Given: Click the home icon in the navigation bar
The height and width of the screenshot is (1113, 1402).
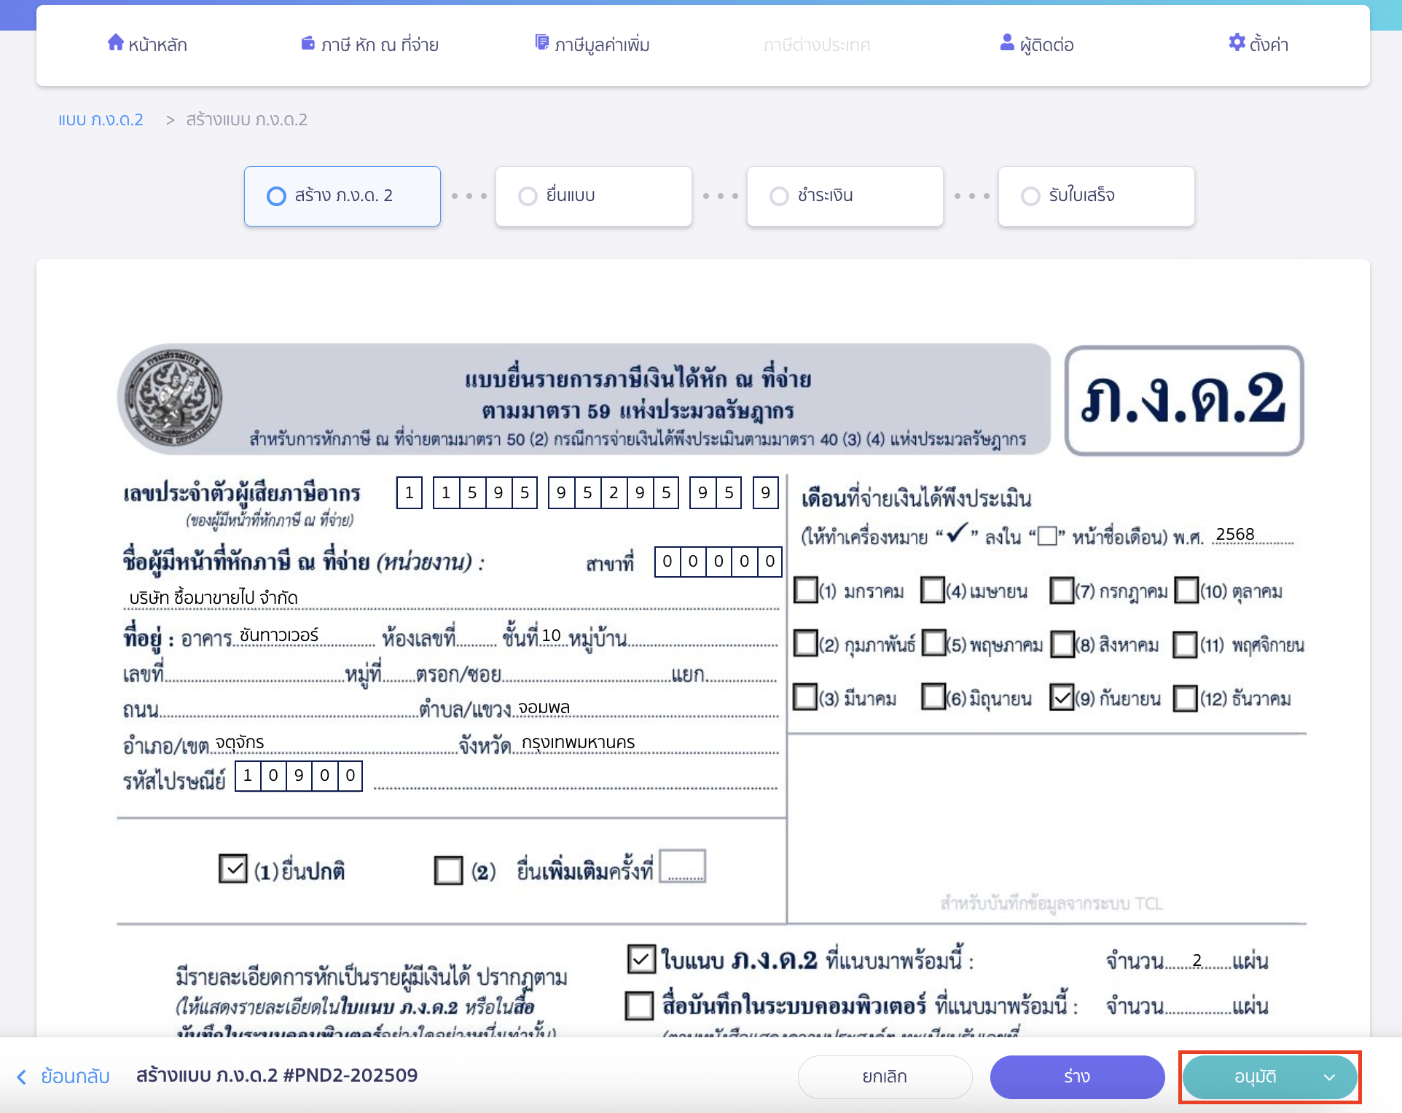Looking at the screenshot, I should pyautogui.click(x=117, y=43).
